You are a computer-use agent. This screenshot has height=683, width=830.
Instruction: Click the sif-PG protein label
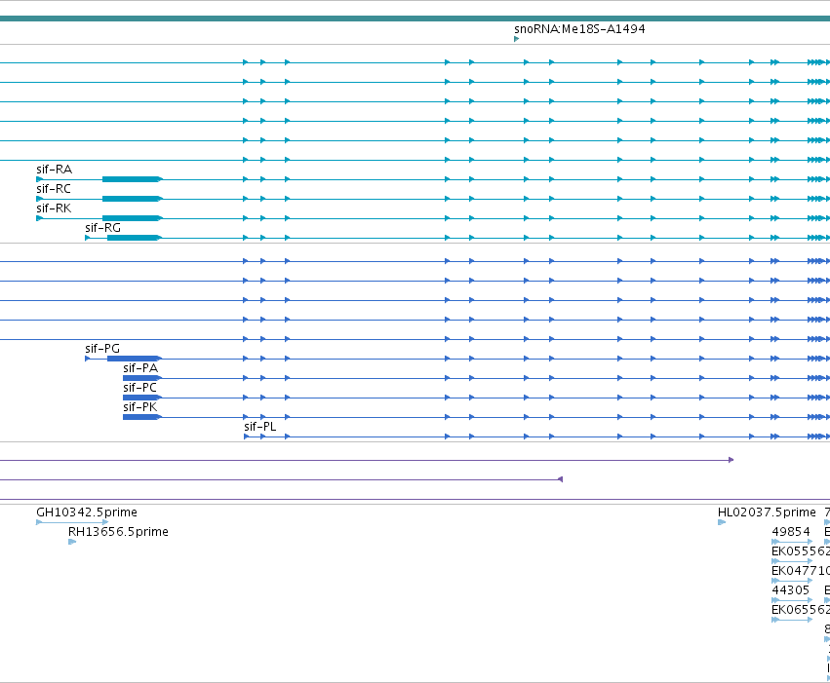click(x=102, y=349)
